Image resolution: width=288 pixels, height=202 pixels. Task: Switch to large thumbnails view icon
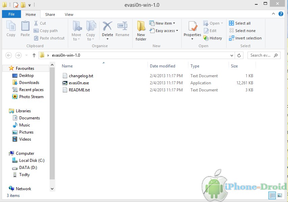(x=280, y=195)
